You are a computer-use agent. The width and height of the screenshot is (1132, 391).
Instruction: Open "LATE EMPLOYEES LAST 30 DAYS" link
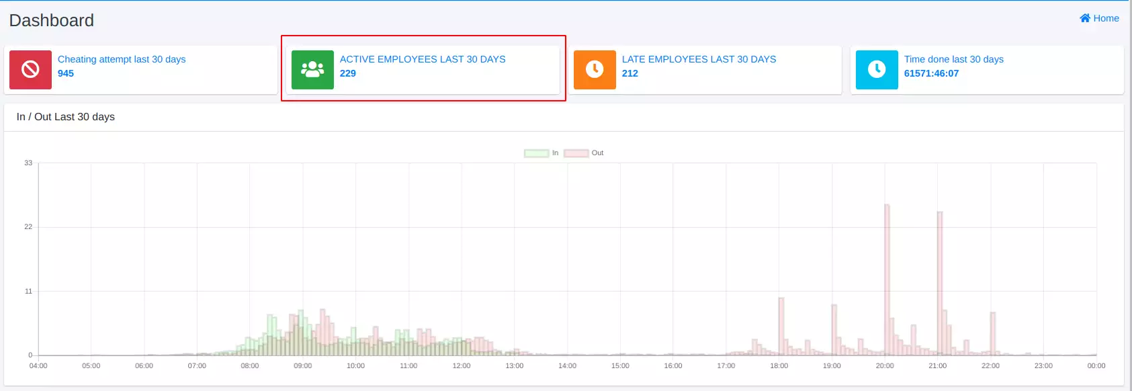point(699,59)
